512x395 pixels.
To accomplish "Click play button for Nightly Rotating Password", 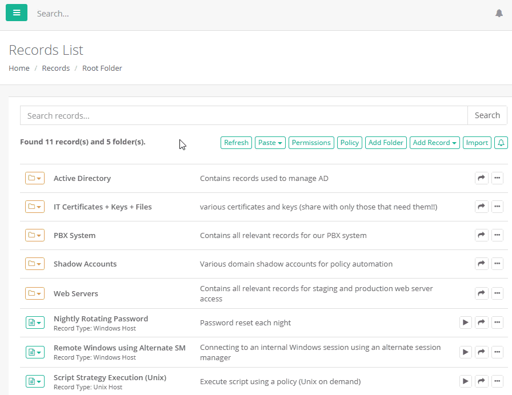I will point(466,323).
